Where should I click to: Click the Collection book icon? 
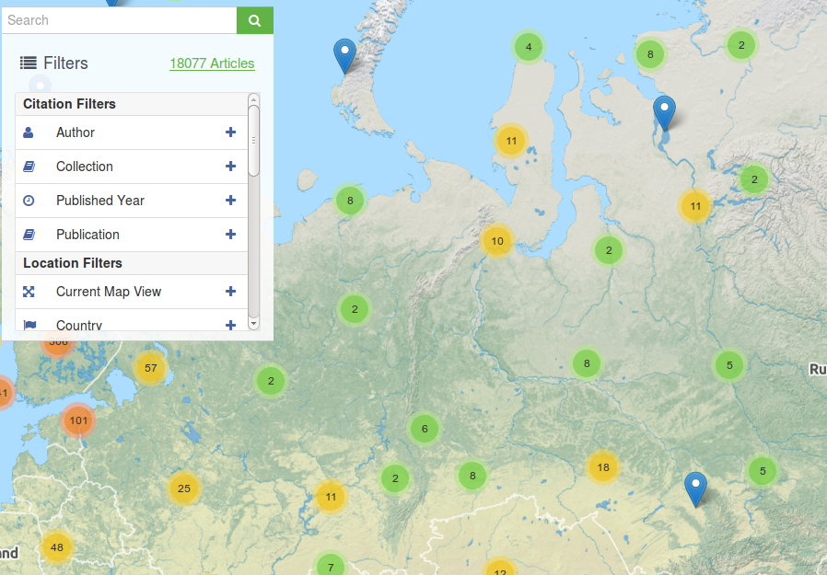click(x=29, y=167)
